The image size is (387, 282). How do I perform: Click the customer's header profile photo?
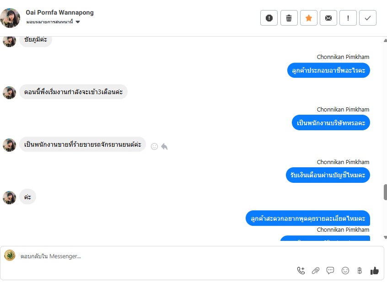pos(10,18)
